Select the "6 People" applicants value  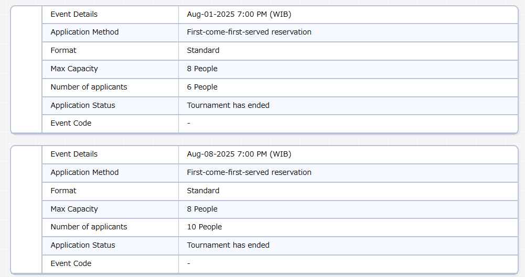click(202, 87)
